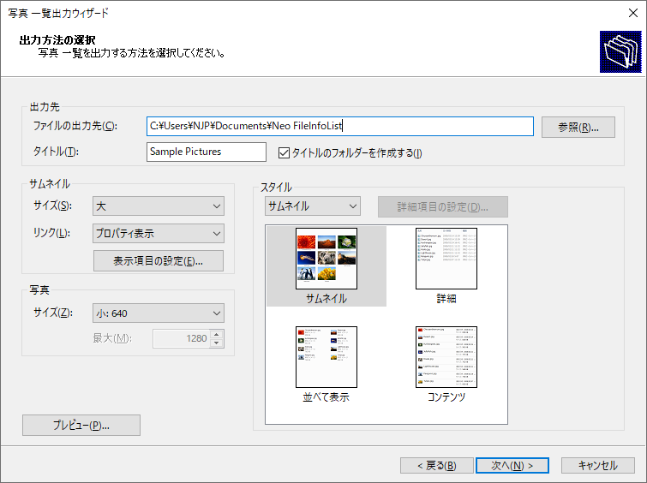Select the コンテンツ style thumbnail

coord(446,364)
